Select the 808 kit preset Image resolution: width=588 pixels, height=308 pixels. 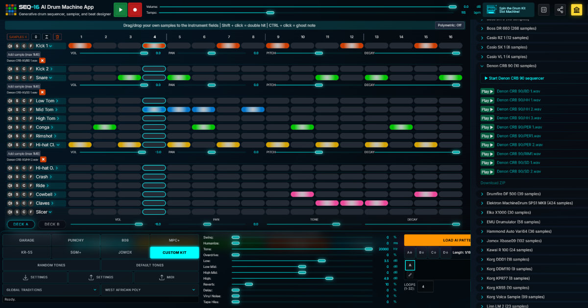(125, 241)
